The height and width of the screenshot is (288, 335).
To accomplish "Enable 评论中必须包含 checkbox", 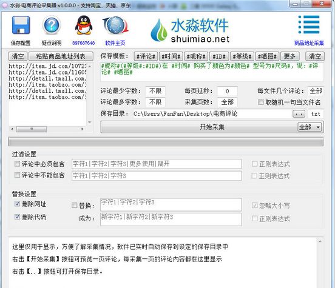I will (x=17, y=164).
